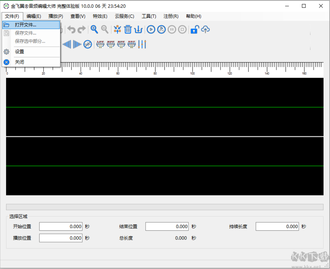Apply the HPF high-pass filter
The image size is (330, 269).
click(110, 44)
